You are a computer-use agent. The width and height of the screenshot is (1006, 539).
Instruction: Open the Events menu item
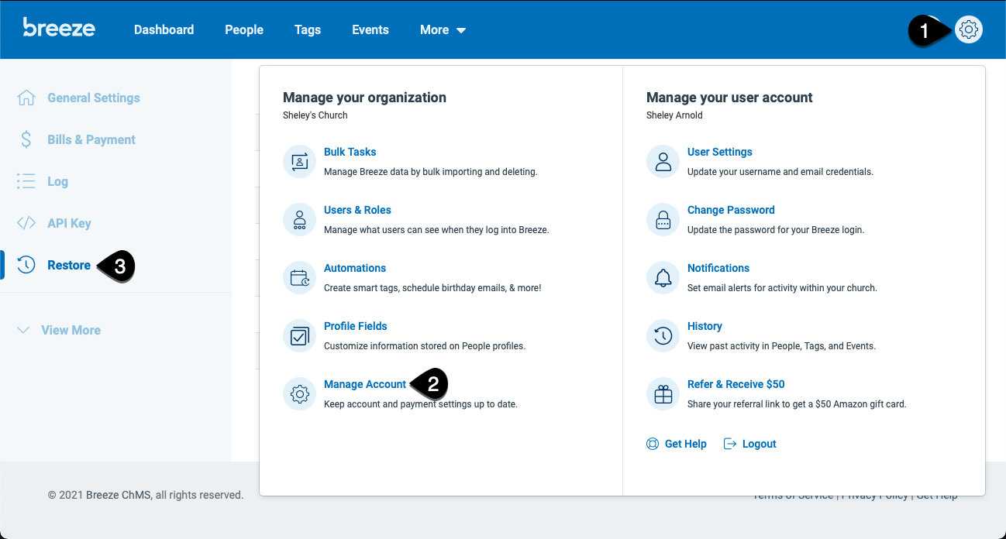(370, 30)
